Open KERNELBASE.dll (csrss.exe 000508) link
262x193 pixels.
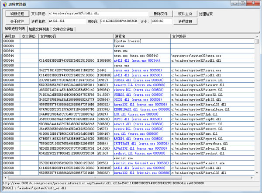click(x=142, y=109)
